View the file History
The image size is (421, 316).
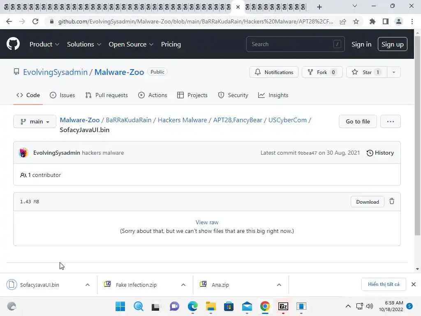click(380, 153)
